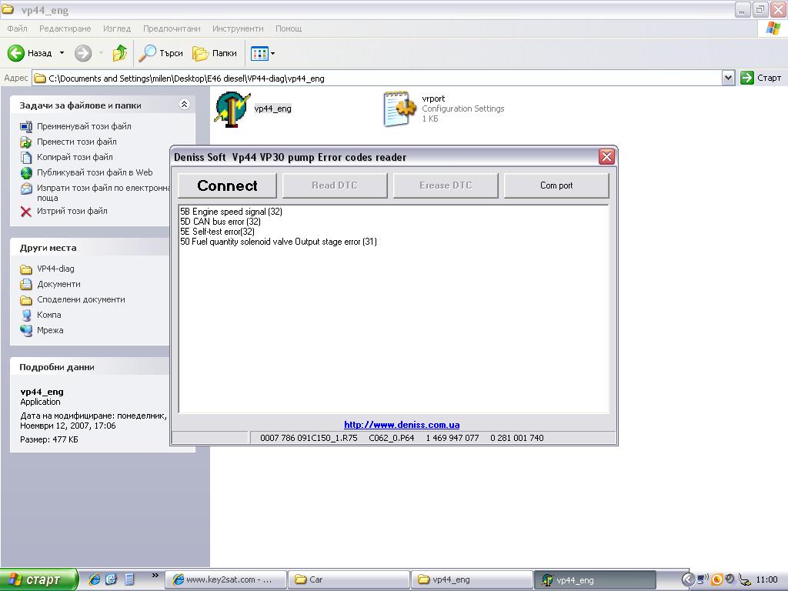This screenshot has width=788, height=591.
Task: Expand the address bar dropdown arrow
Action: tap(728, 78)
